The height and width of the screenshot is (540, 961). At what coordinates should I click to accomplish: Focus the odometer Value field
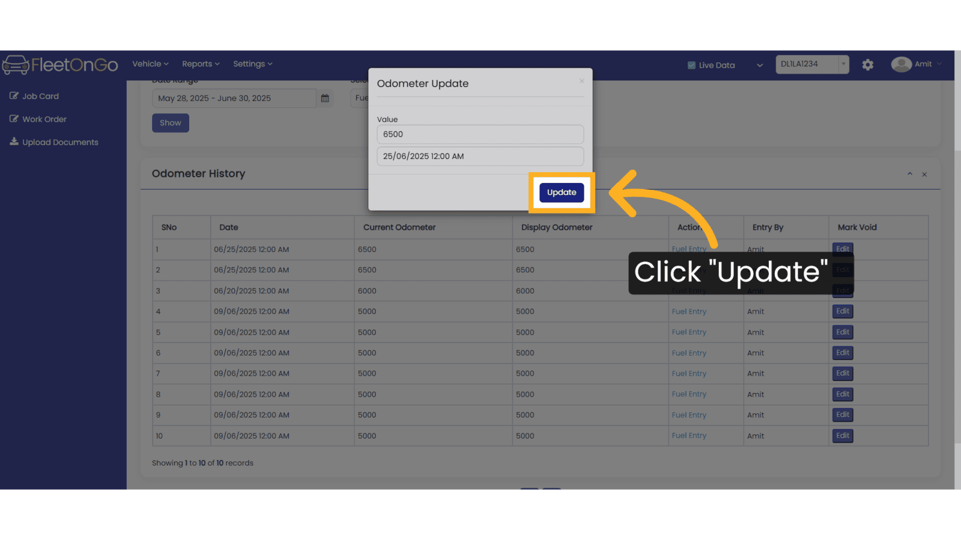pos(480,134)
